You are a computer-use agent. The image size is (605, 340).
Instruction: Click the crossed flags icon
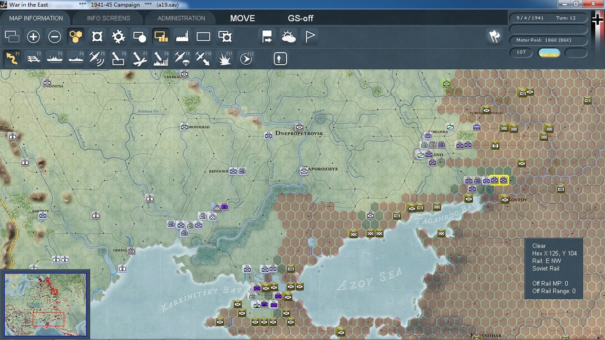pos(494,37)
